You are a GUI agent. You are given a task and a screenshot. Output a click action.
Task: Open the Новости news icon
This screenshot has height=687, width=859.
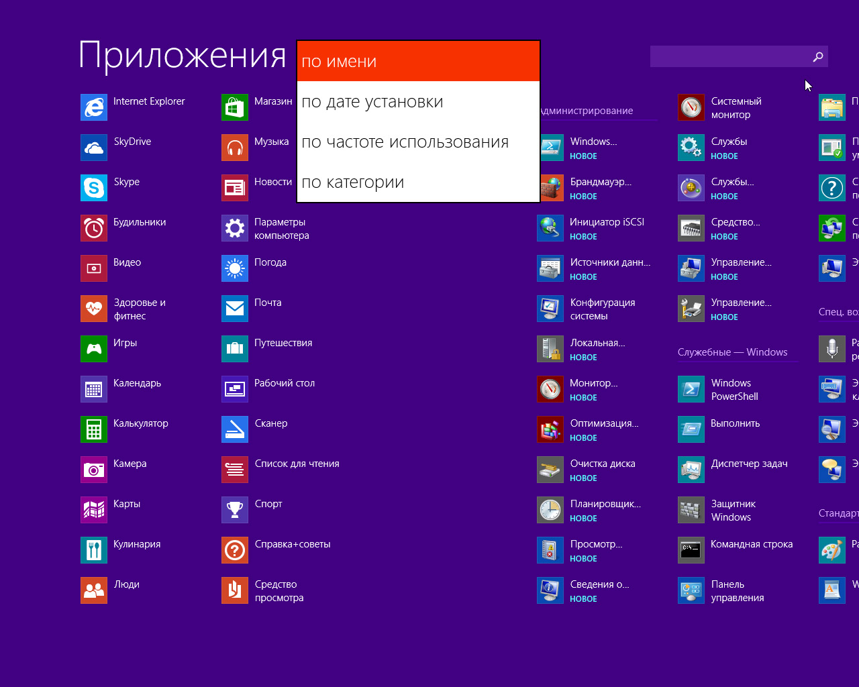tap(235, 188)
